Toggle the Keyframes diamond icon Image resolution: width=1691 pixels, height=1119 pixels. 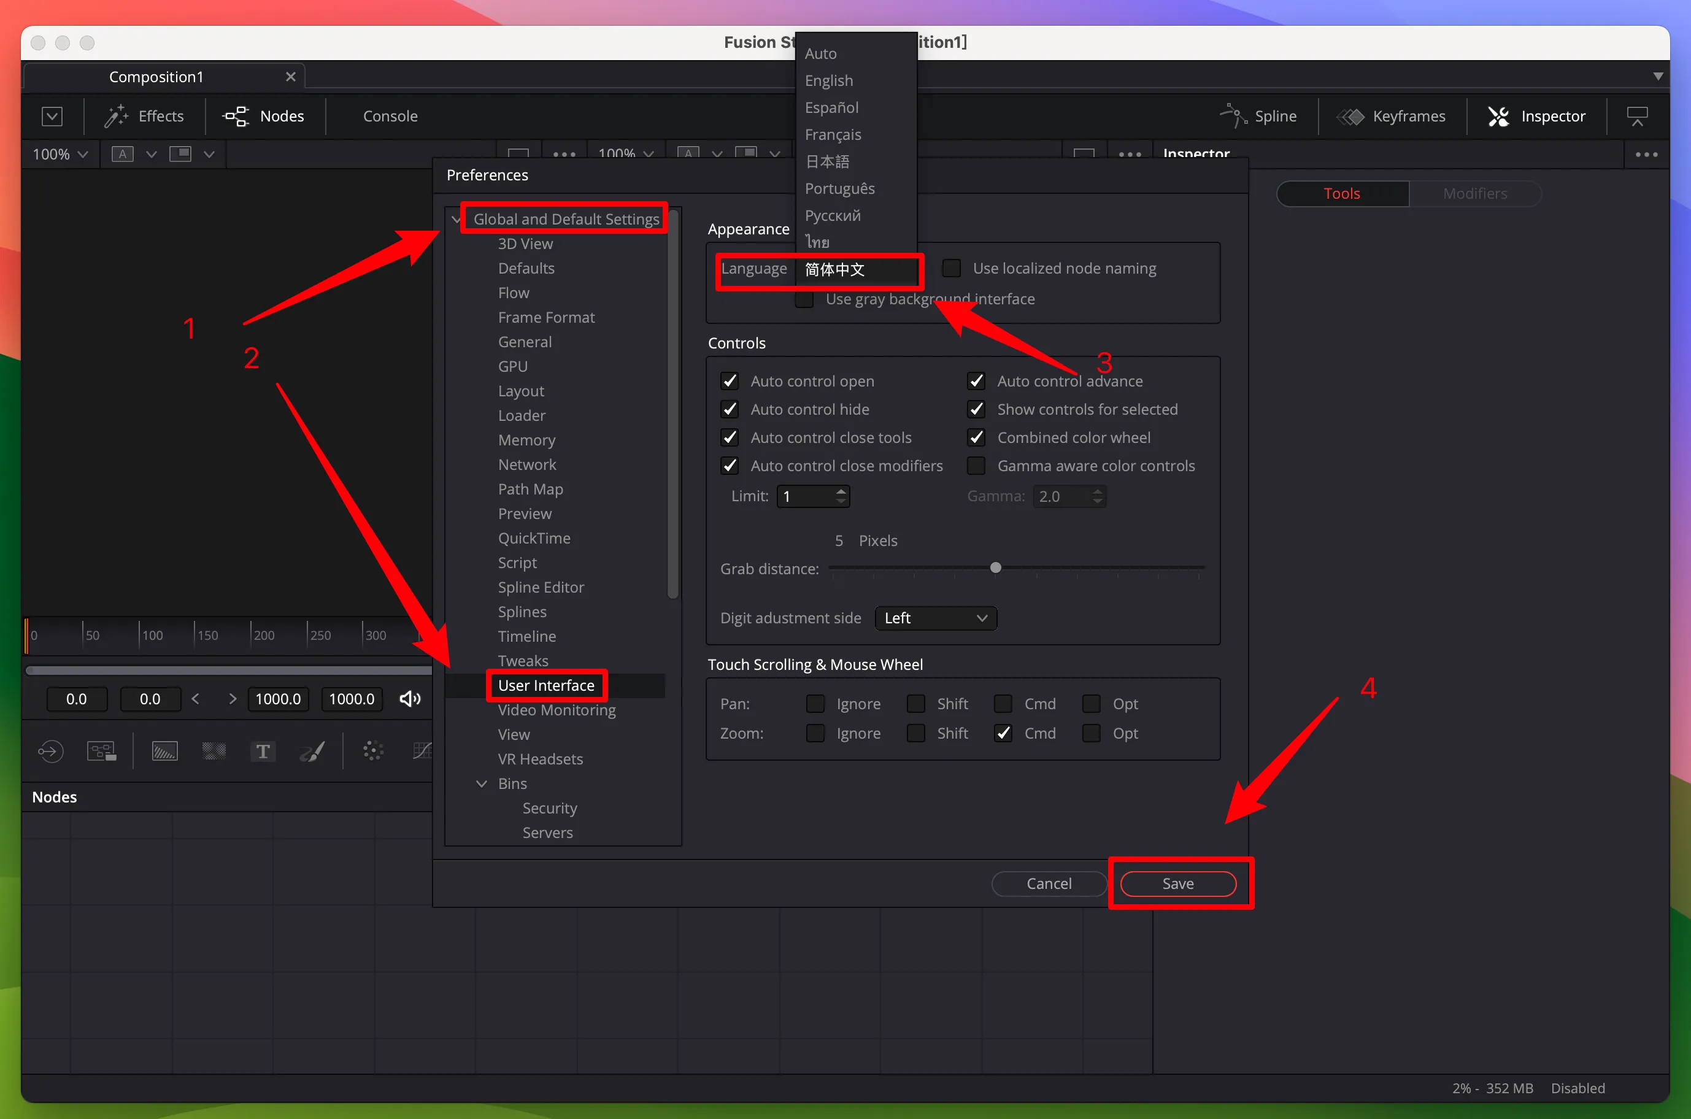[1350, 115]
